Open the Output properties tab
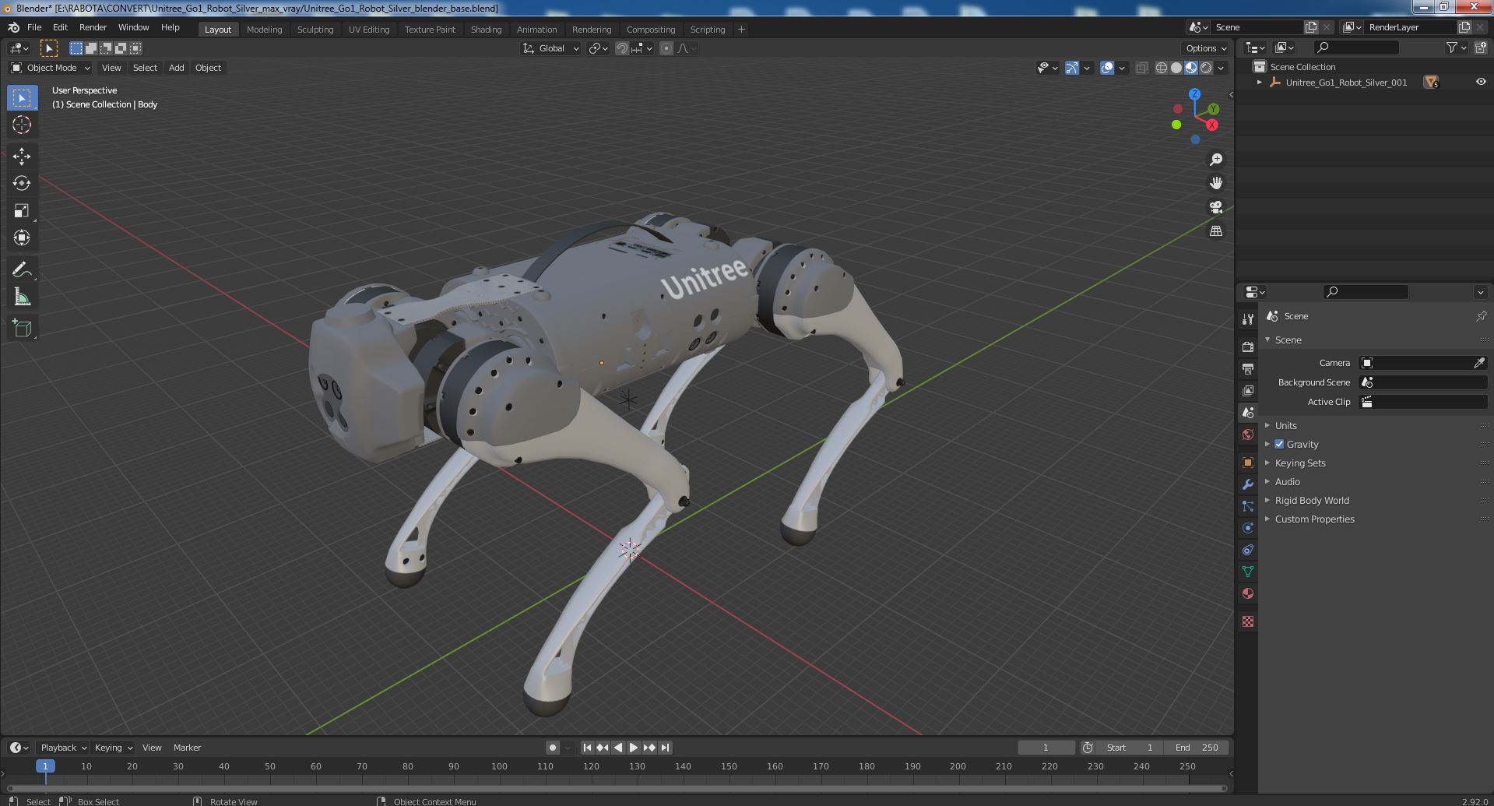1494x806 pixels. (1248, 368)
